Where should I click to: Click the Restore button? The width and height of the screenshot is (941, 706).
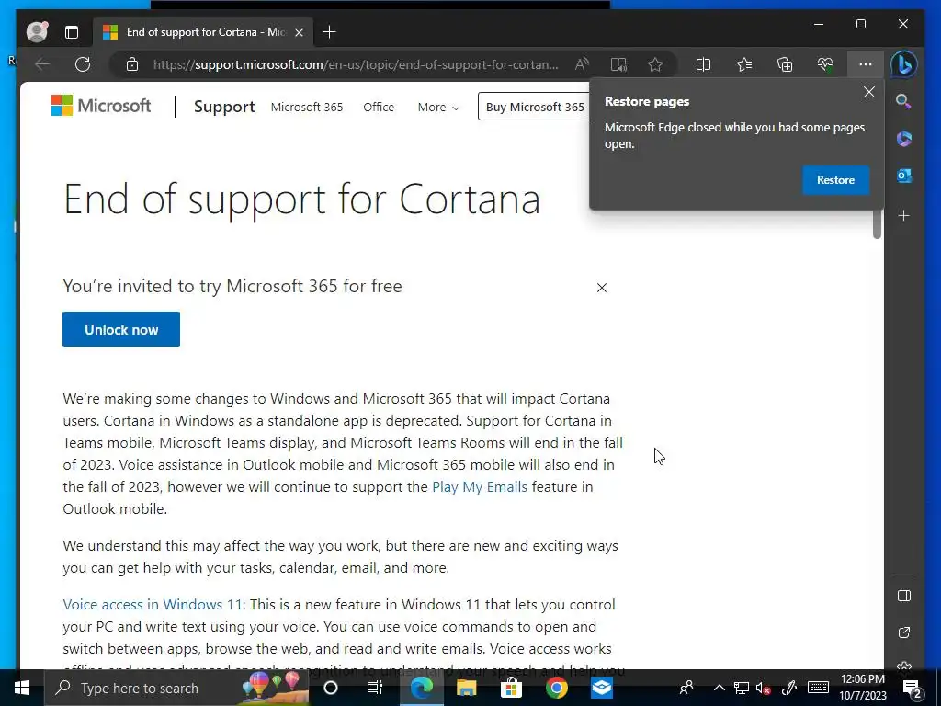[835, 180]
